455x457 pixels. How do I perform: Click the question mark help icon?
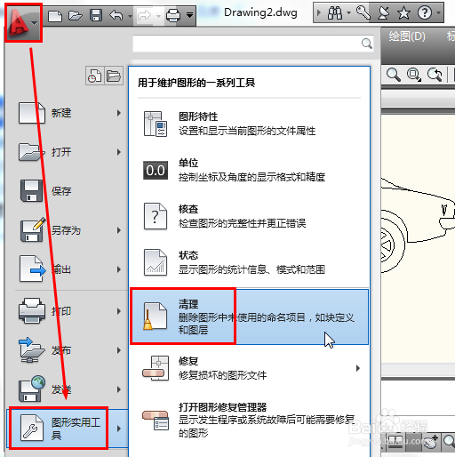425,13
